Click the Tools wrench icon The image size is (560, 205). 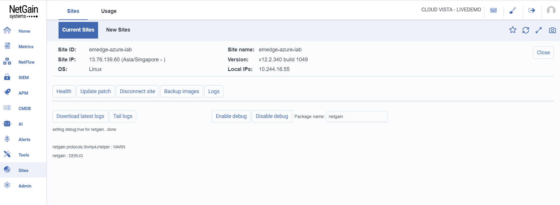click(7, 154)
